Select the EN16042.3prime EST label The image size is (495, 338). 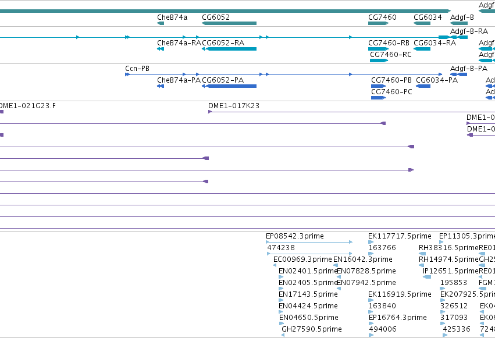(363, 259)
